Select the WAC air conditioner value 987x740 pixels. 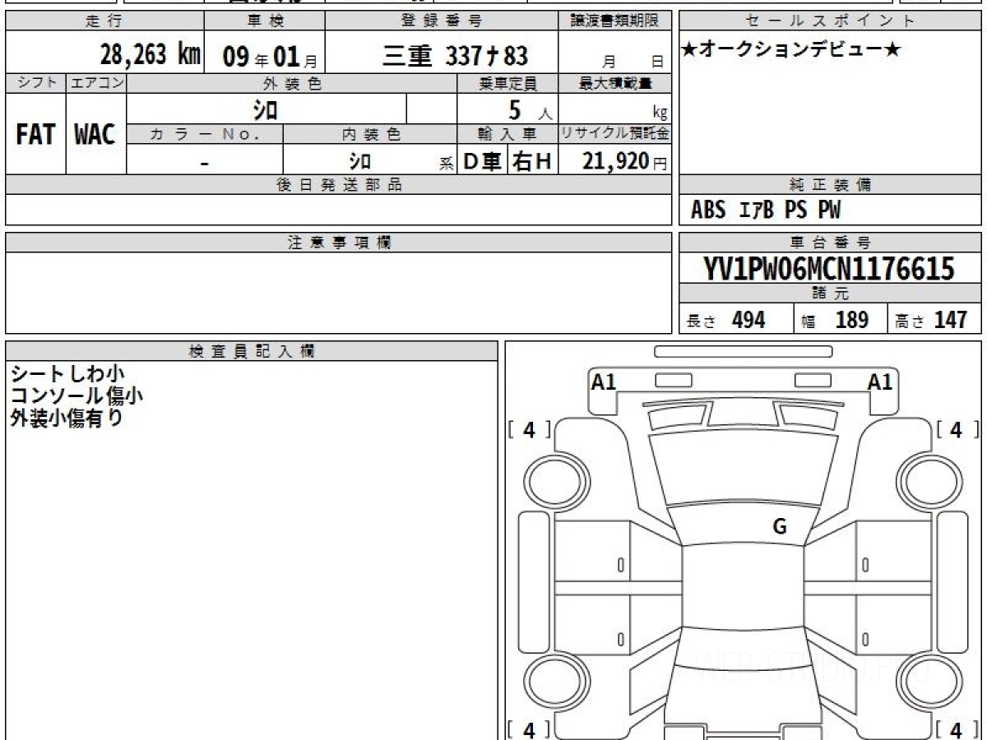tap(95, 135)
